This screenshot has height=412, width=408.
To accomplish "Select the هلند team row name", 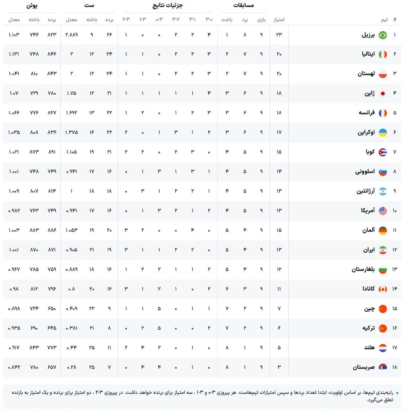I will tap(369, 348).
